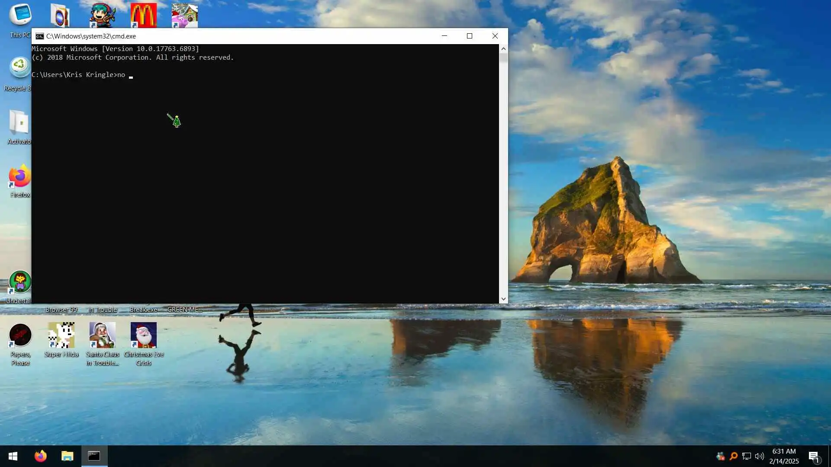
Task: Click the Undertale desktop icon
Action: 20,282
